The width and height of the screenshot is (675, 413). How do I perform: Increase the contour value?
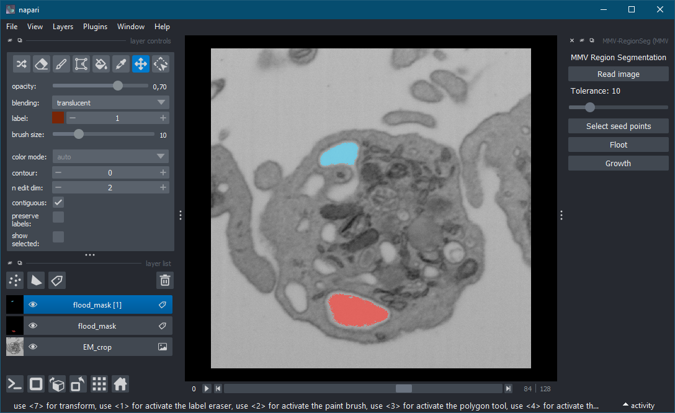163,172
